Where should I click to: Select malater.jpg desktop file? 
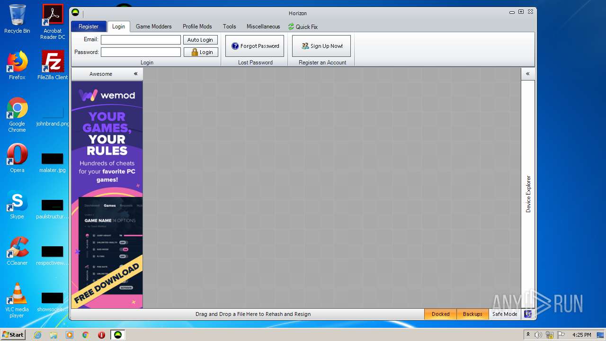click(53, 162)
